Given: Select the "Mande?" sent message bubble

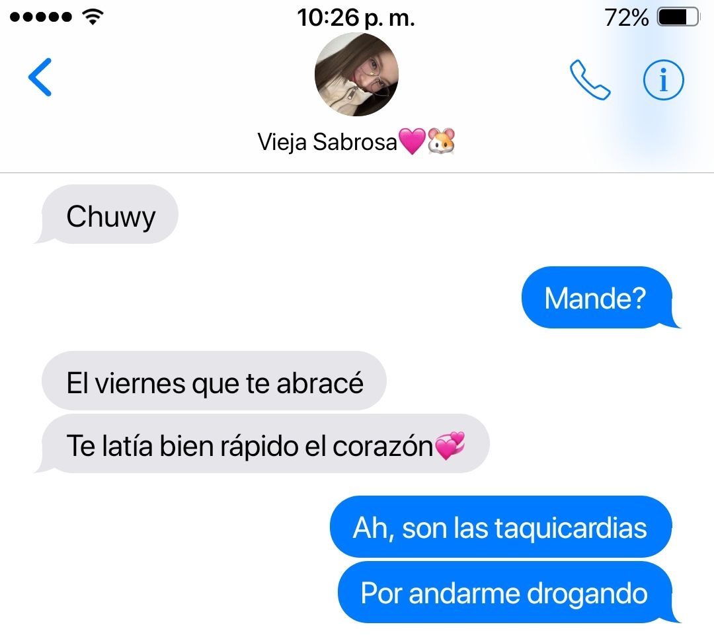Looking at the screenshot, I should pos(600,297).
